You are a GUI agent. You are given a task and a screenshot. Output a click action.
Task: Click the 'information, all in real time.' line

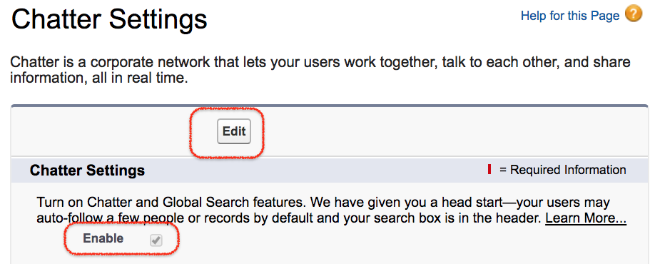pos(98,78)
